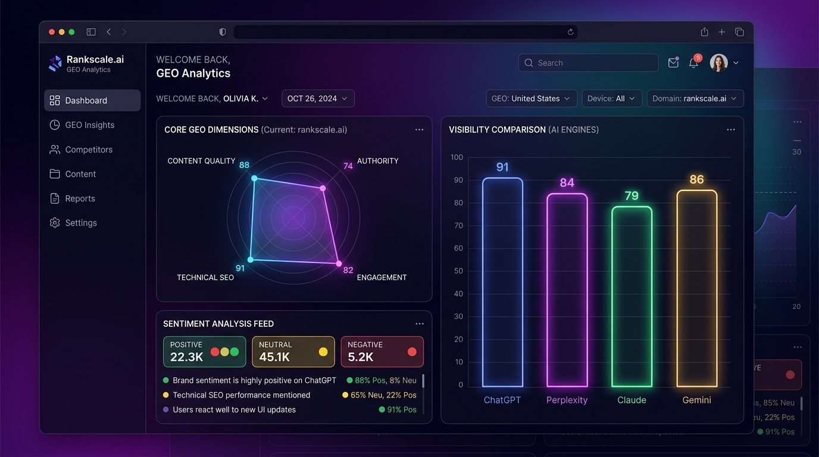819x457 pixels.
Task: Open the notifications bell icon
Action: click(x=693, y=62)
